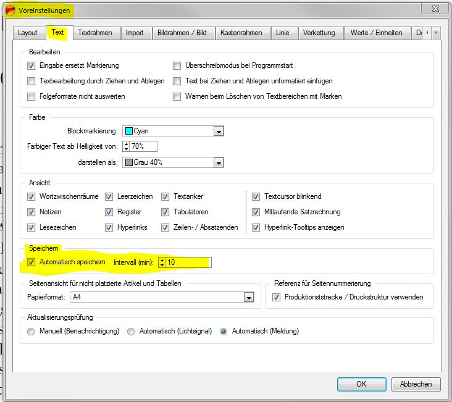This screenshot has height=402, width=452.
Task: Click the application icon in the title bar
Action: 10,10
